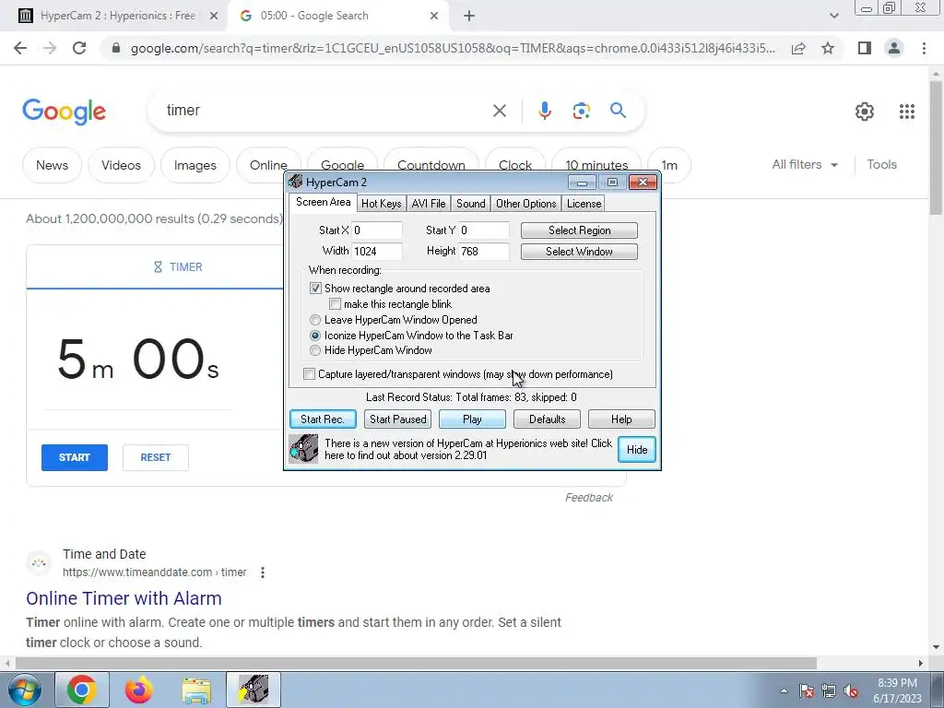
Task: Select the TIMER tab in Google widget
Action: (178, 266)
